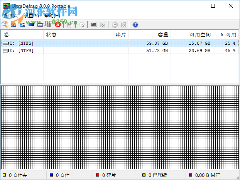The image size is (240, 180).
Task: Click the D: drive icon
Action: click(6, 50)
